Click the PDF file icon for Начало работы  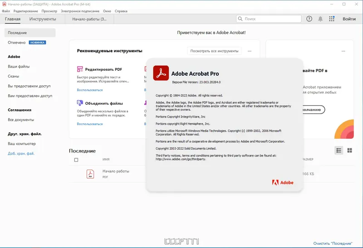pyautogui.click(x=90, y=174)
